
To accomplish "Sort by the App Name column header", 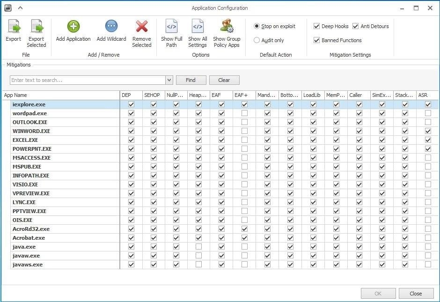I will (61, 95).
